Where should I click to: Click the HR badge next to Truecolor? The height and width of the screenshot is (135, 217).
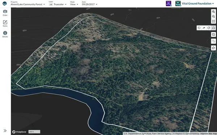[x=51, y=4]
